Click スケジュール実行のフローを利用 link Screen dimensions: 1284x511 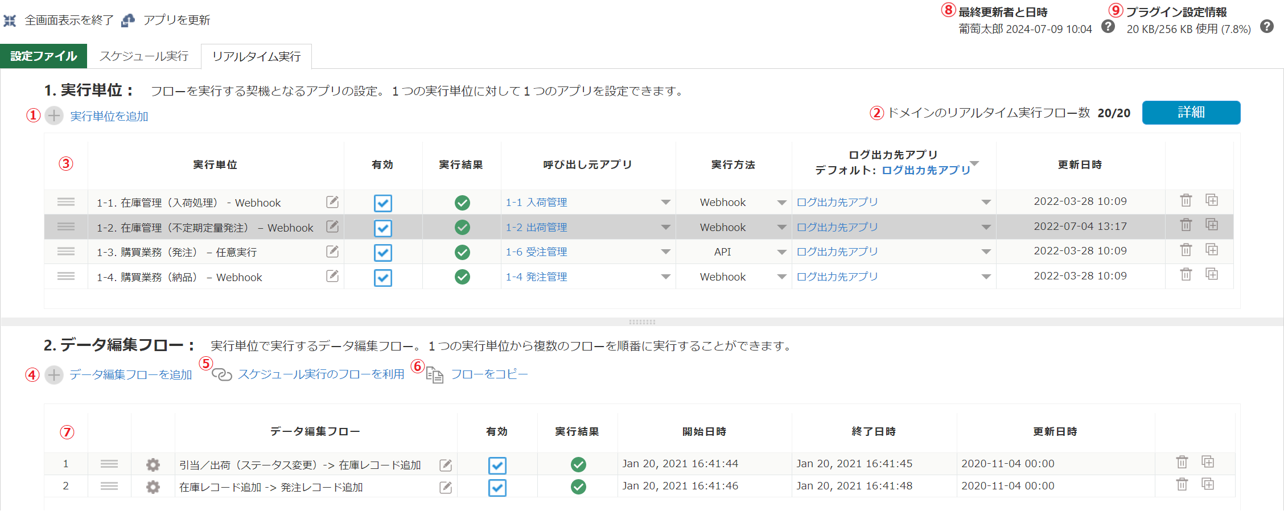click(x=321, y=374)
